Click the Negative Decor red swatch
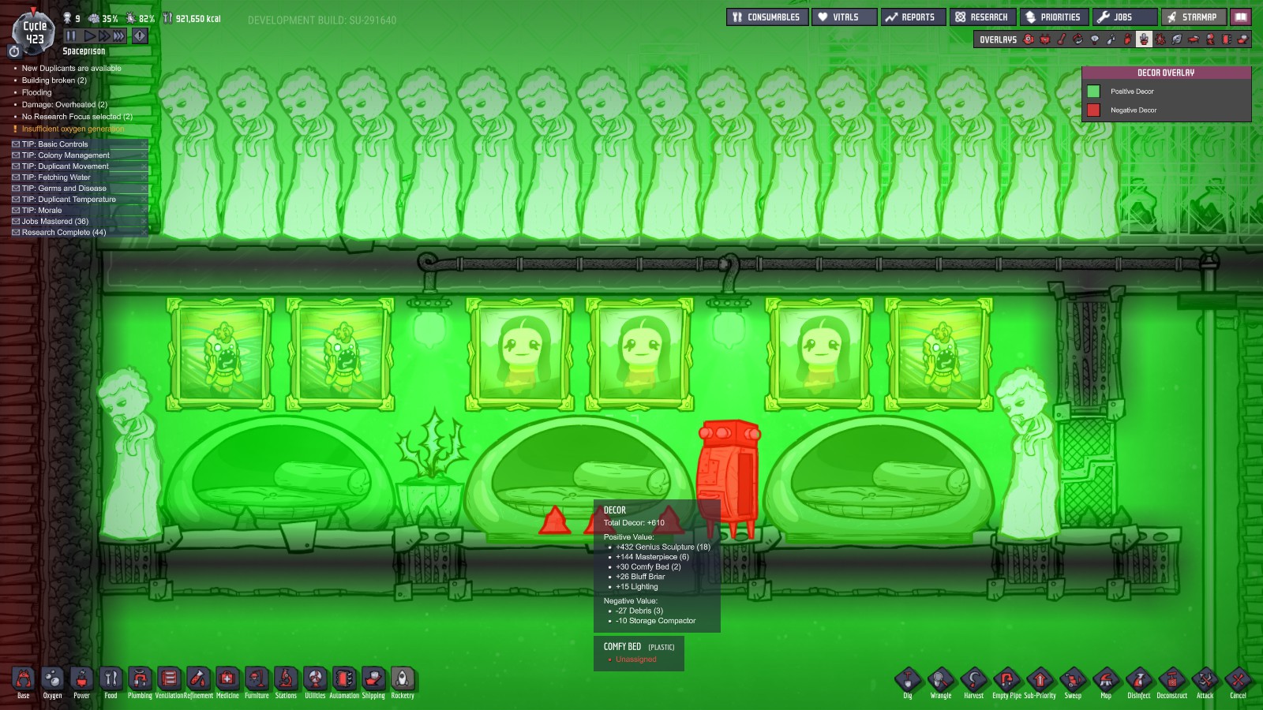This screenshot has height=710, width=1263. click(1093, 110)
